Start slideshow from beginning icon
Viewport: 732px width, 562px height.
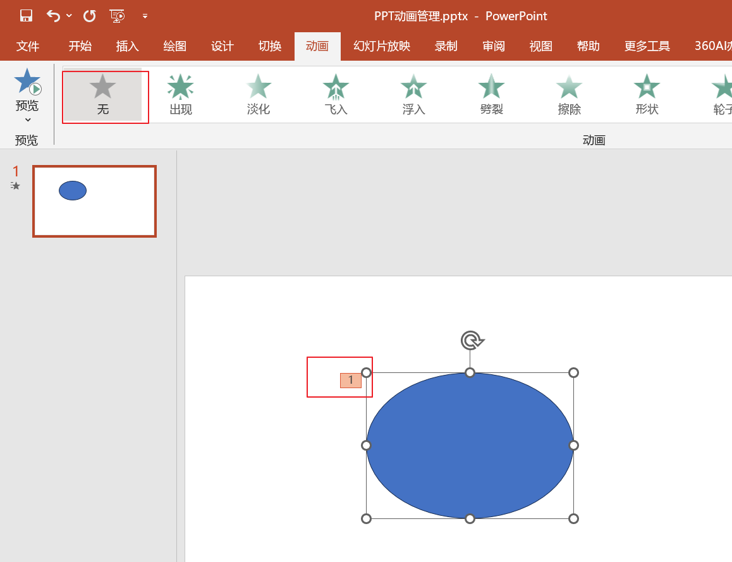pos(117,16)
